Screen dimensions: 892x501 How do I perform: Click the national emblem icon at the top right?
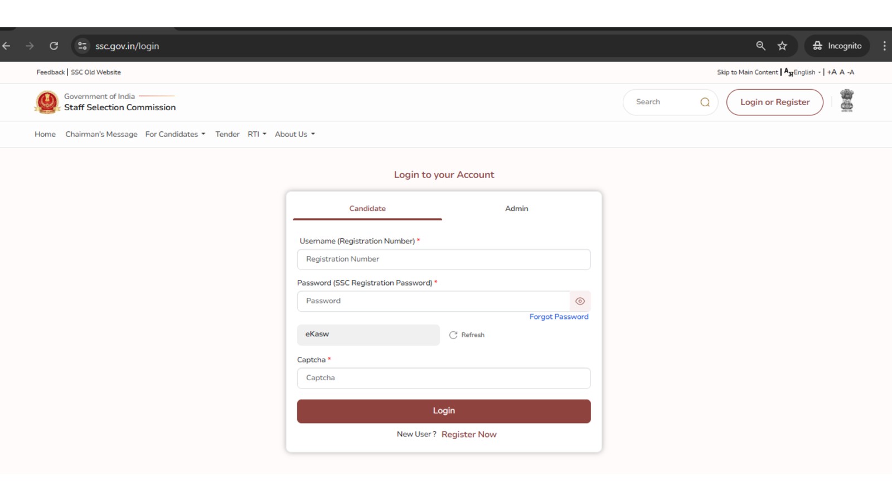click(847, 101)
